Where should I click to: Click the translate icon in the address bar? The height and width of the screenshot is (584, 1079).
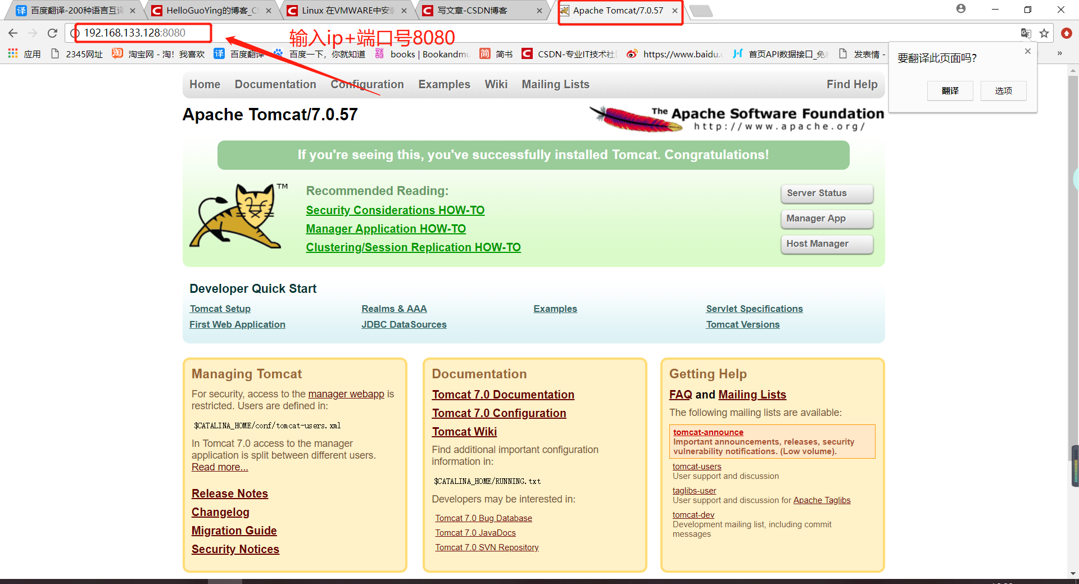point(1026,33)
